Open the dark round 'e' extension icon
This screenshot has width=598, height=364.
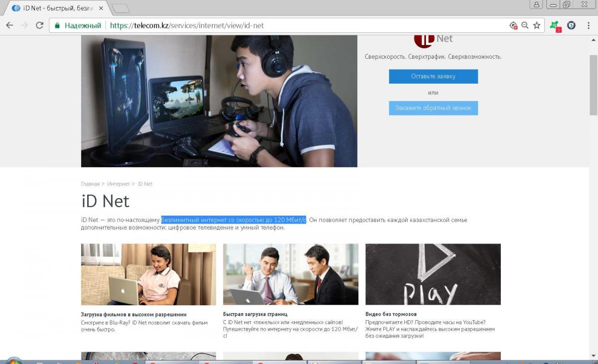pyautogui.click(x=571, y=25)
